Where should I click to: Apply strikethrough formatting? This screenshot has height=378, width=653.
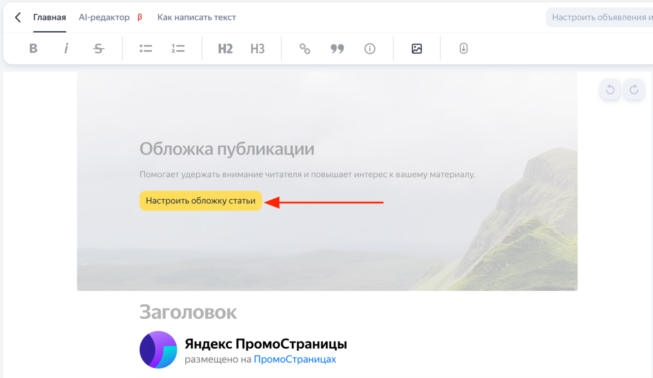pos(98,49)
